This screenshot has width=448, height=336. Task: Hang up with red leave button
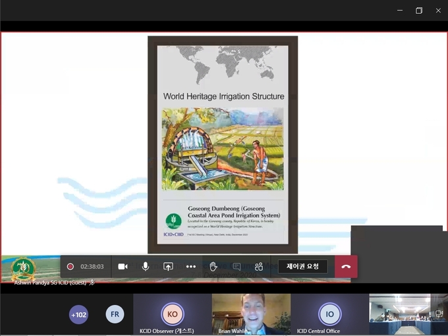pos(346,266)
